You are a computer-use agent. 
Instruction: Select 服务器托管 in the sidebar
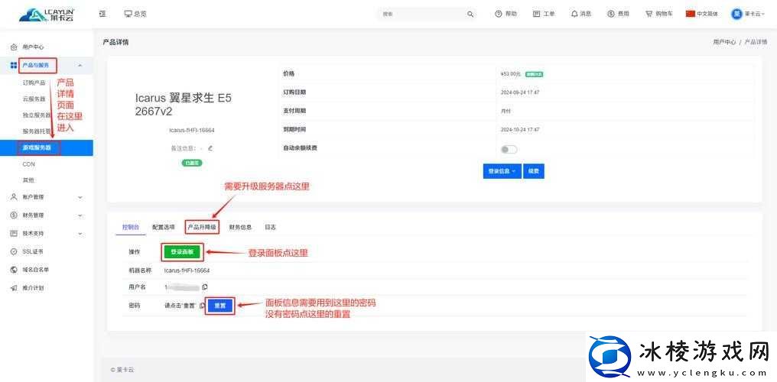coord(37,131)
